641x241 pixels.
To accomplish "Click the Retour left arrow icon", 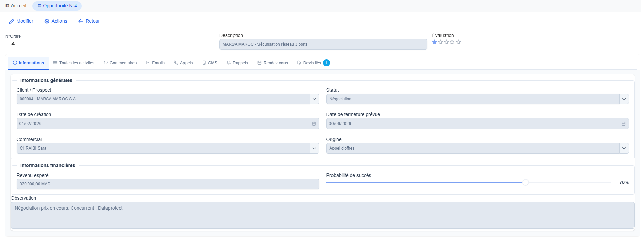I will 81,21.
